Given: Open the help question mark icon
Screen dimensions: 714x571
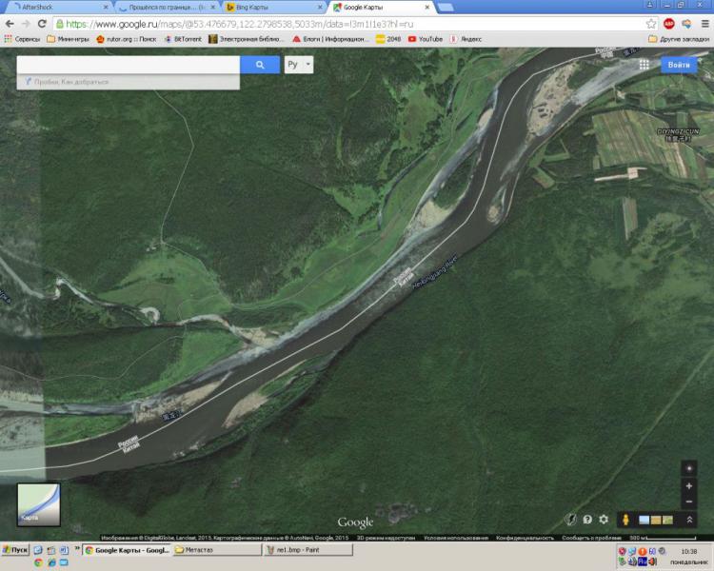Looking at the screenshot, I should point(587,520).
